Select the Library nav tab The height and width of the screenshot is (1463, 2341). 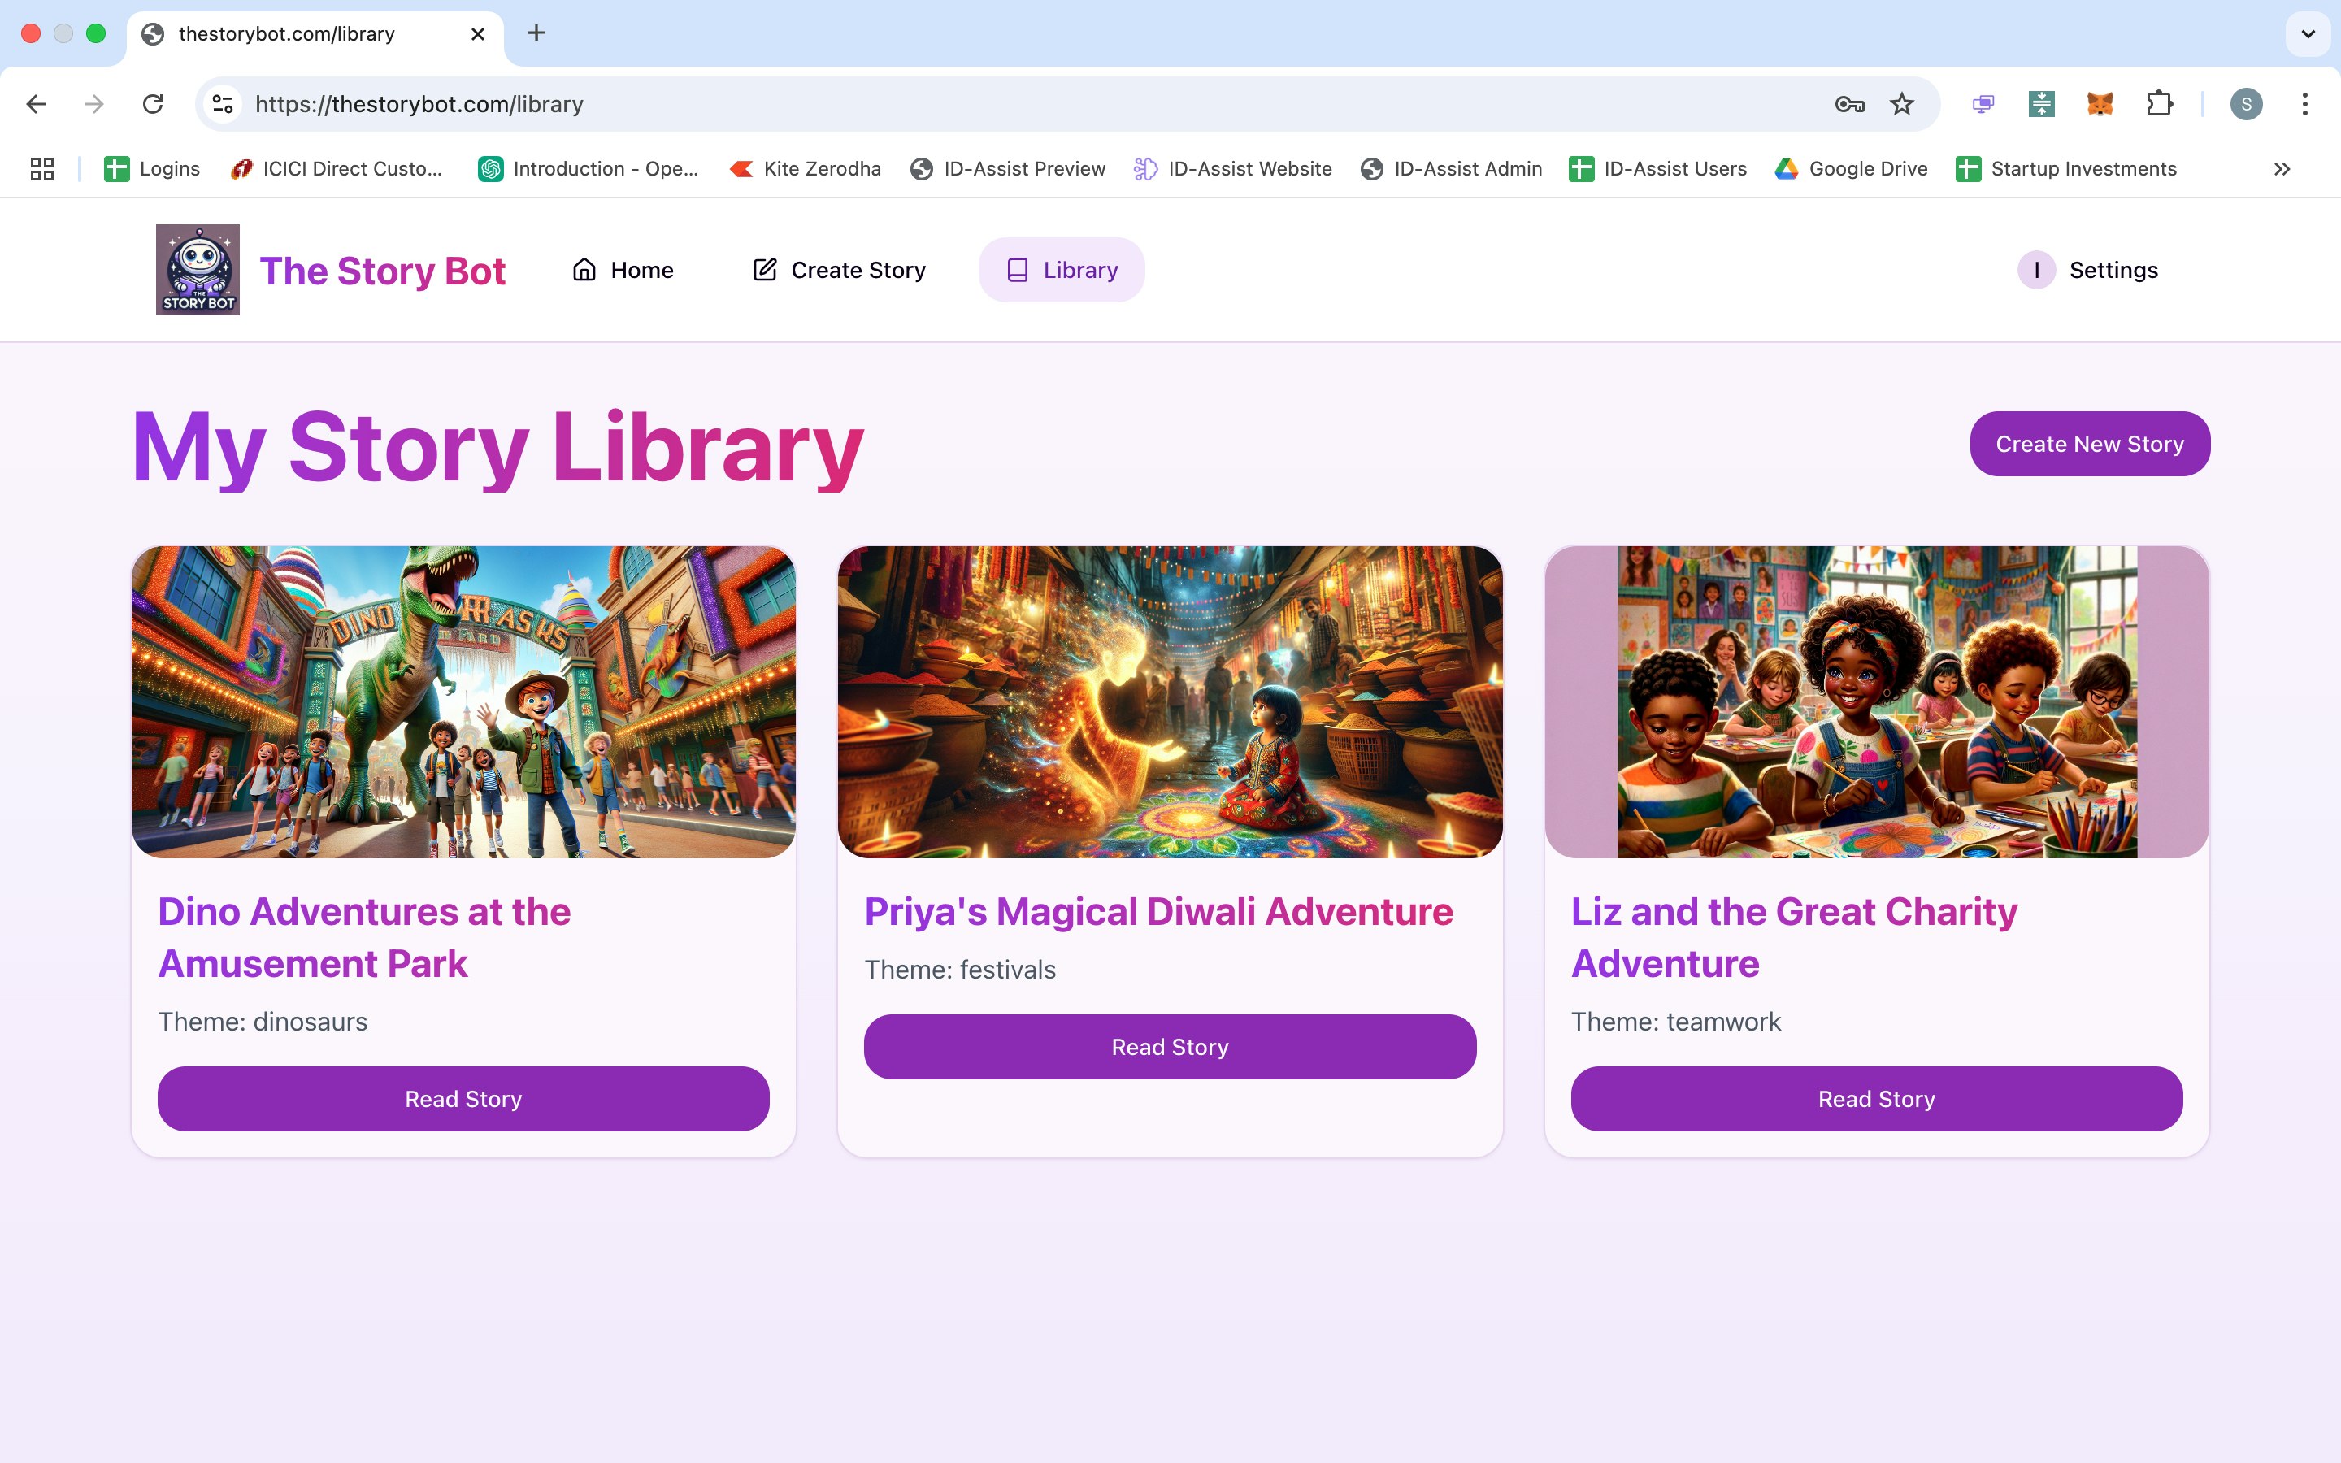point(1062,270)
